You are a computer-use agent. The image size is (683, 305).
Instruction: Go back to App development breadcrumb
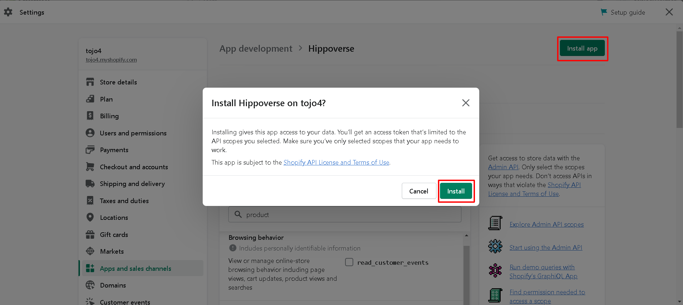(256, 48)
